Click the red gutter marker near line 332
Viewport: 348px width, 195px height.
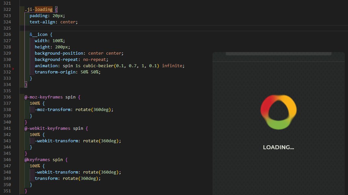13,69
